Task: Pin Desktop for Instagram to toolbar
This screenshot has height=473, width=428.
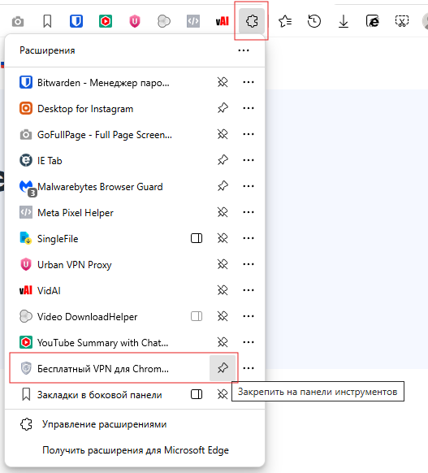Action: click(x=223, y=108)
